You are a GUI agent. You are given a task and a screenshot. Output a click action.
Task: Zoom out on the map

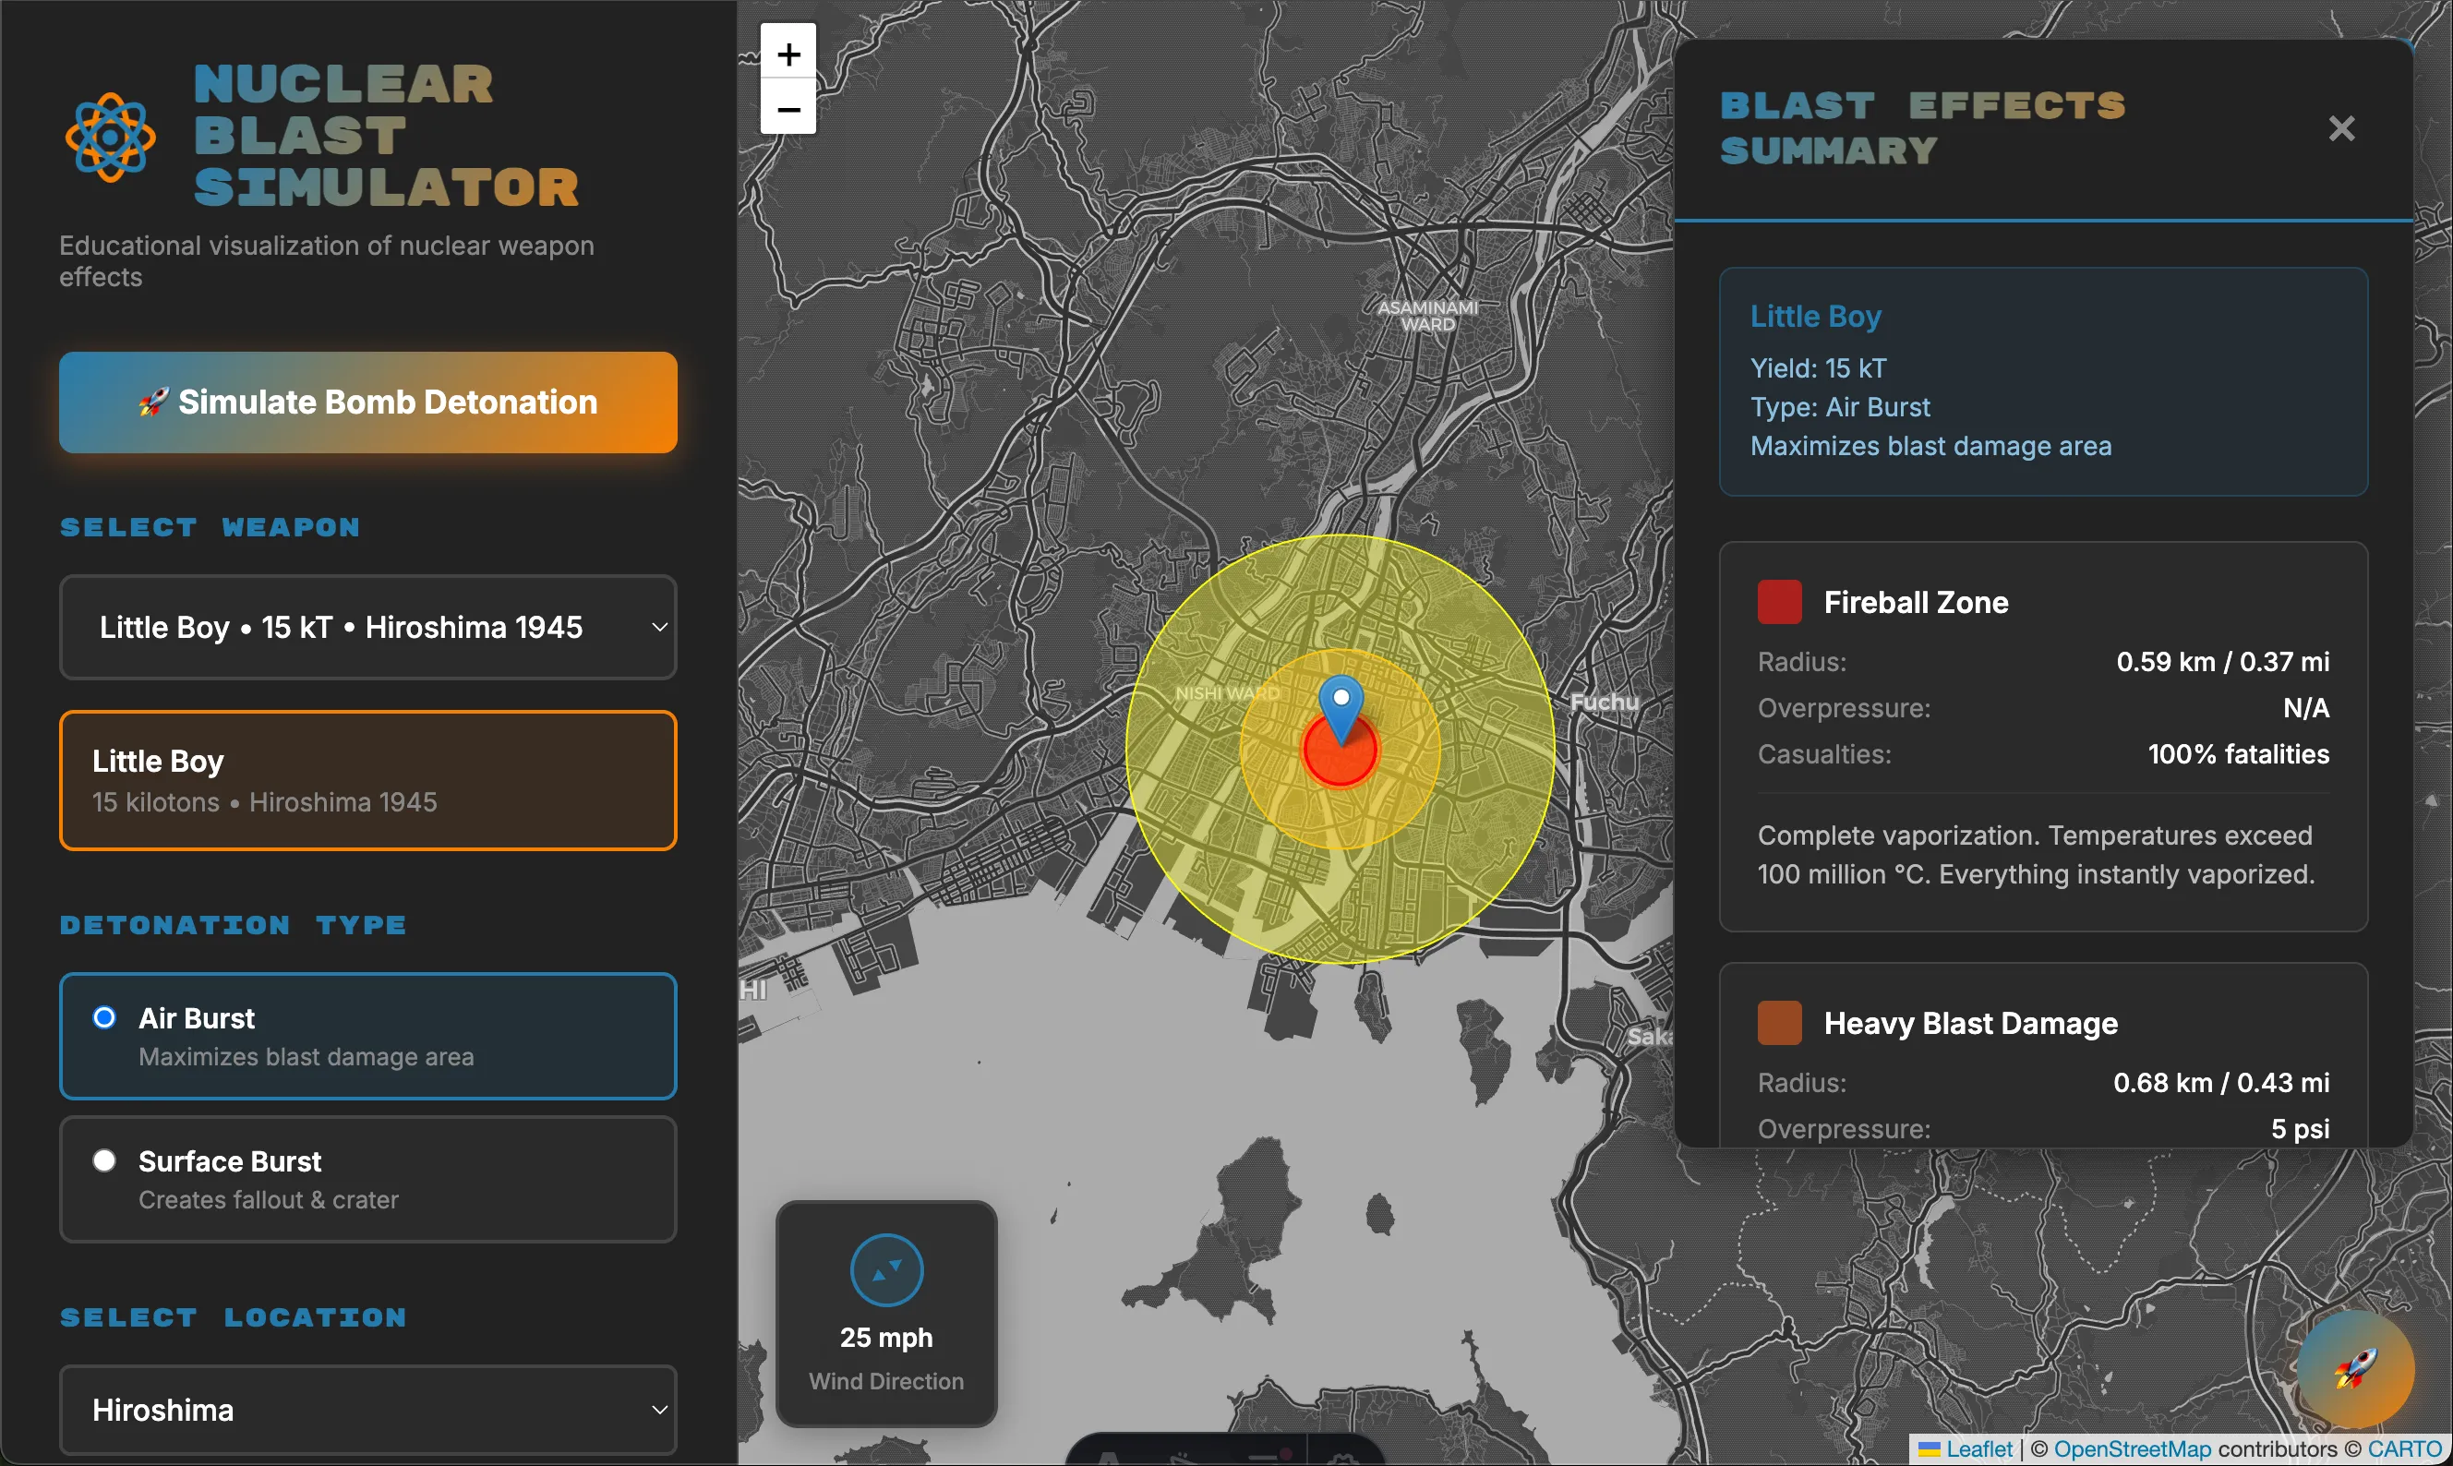788,108
